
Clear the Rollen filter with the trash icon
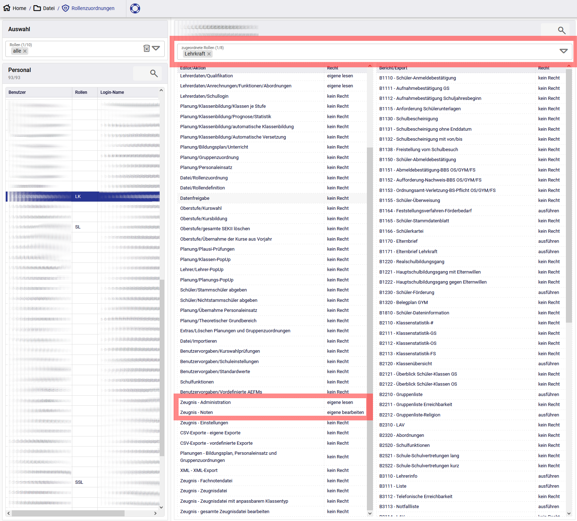coord(146,48)
